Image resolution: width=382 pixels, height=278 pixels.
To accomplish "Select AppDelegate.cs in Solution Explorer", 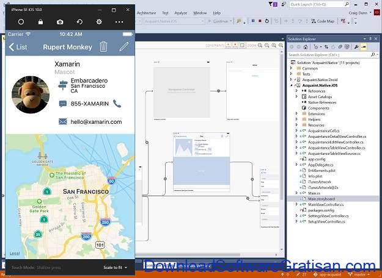I will tap(321, 165).
